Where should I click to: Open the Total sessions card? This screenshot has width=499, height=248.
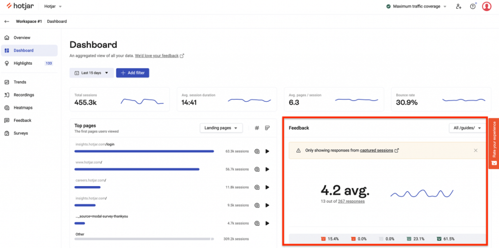tap(120, 99)
